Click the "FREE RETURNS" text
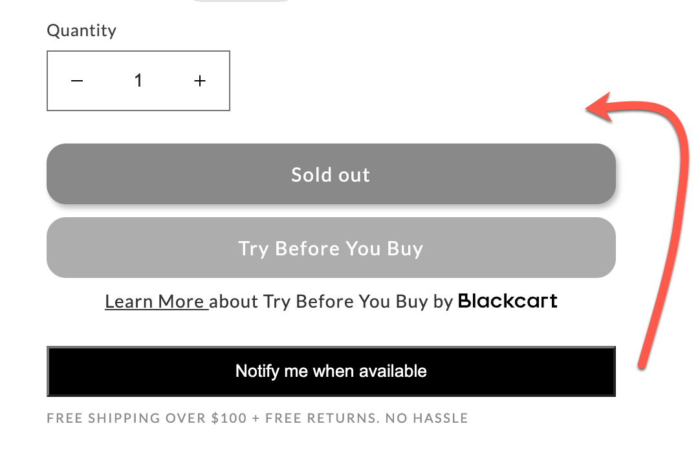Screen dimensions: 700x468 [320, 418]
